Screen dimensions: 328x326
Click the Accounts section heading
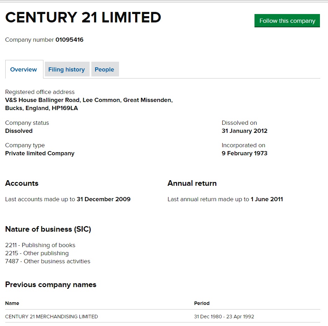[22, 183]
